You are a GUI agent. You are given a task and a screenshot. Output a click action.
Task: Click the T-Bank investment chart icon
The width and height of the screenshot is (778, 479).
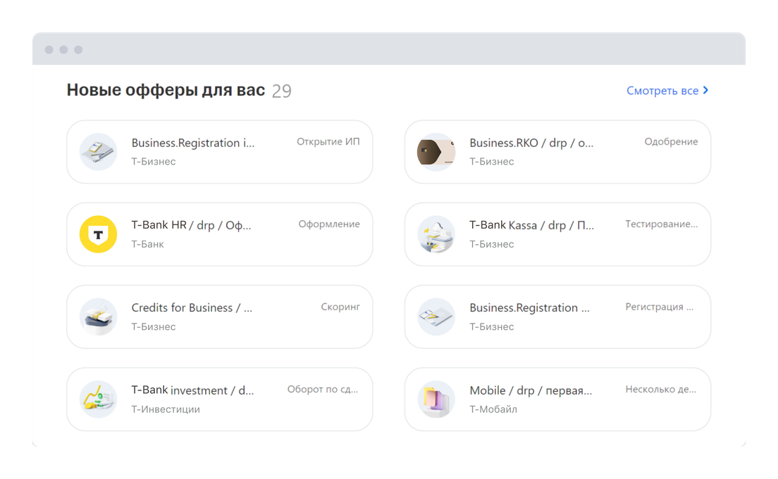coord(98,400)
